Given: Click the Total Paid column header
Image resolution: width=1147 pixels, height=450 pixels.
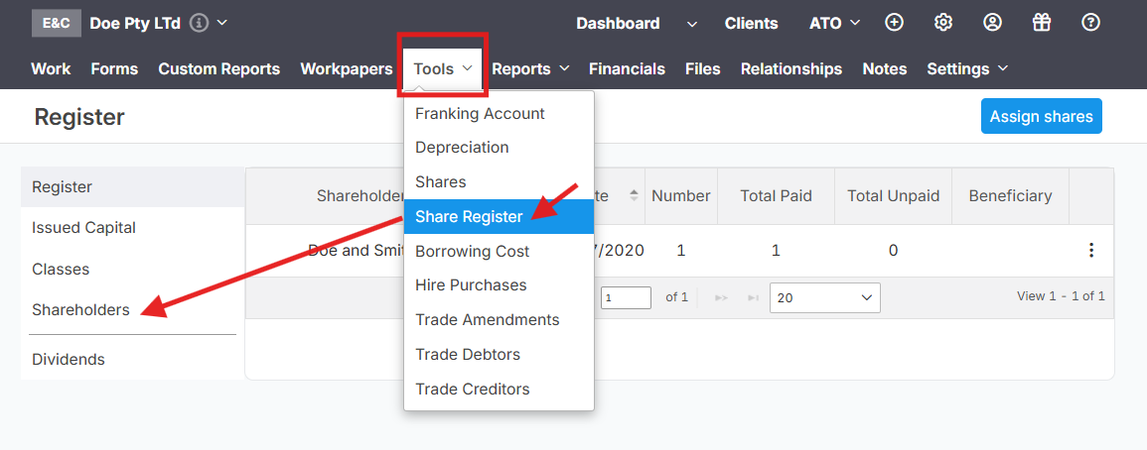Looking at the screenshot, I should (x=777, y=196).
